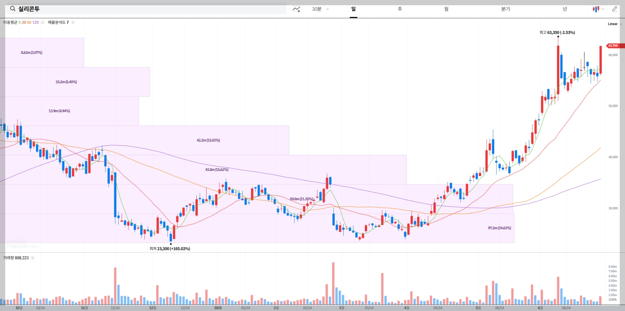The height and width of the screenshot is (311, 625).
Task: Click the 매물분석도 7 indicator label
Action: pyautogui.click(x=58, y=22)
